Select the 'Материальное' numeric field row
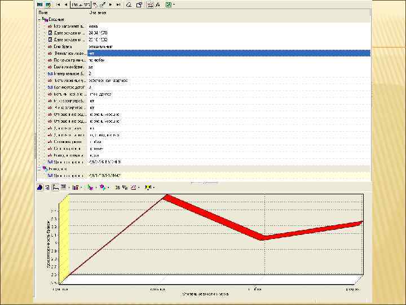The width and height of the screenshot is (406, 305). 68,73
